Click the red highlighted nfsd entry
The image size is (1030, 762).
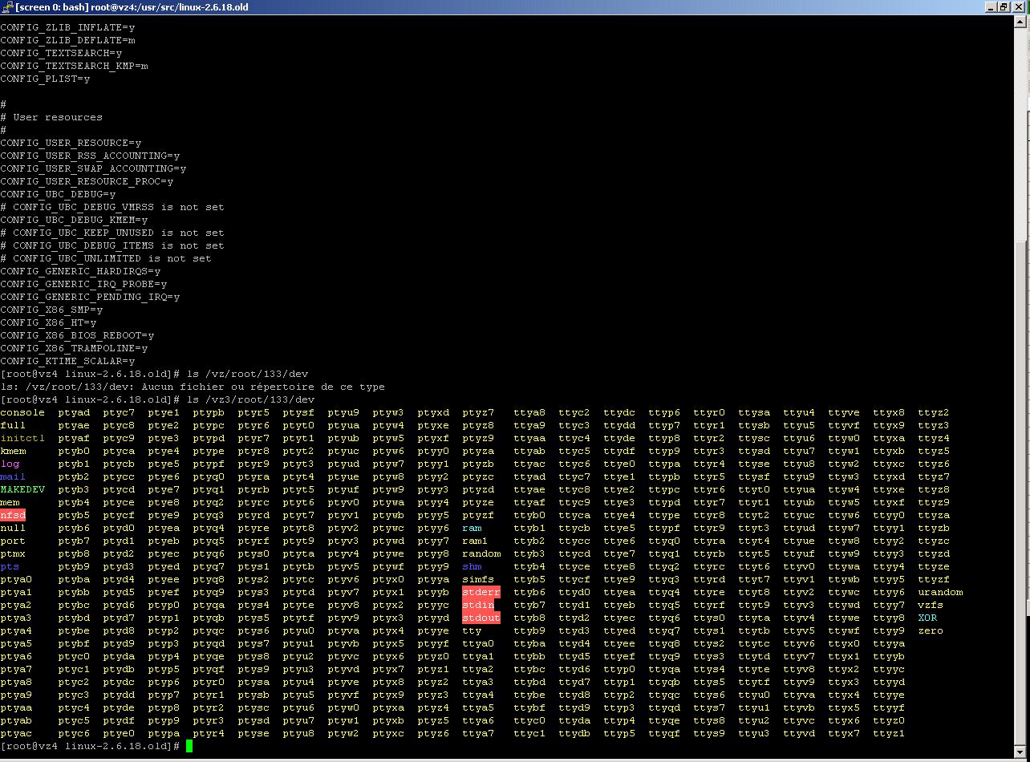(x=13, y=516)
